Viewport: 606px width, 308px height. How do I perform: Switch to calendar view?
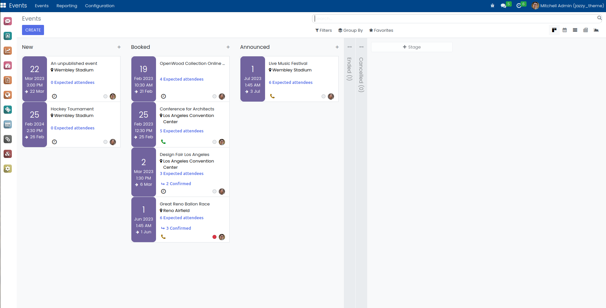click(x=565, y=30)
